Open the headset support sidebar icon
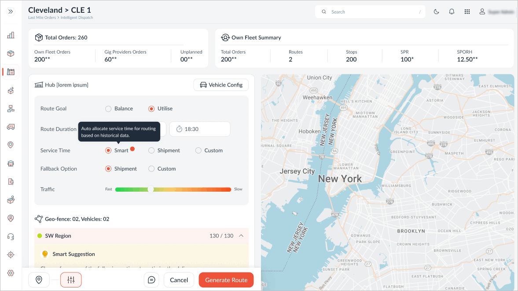 pyautogui.click(x=11, y=236)
